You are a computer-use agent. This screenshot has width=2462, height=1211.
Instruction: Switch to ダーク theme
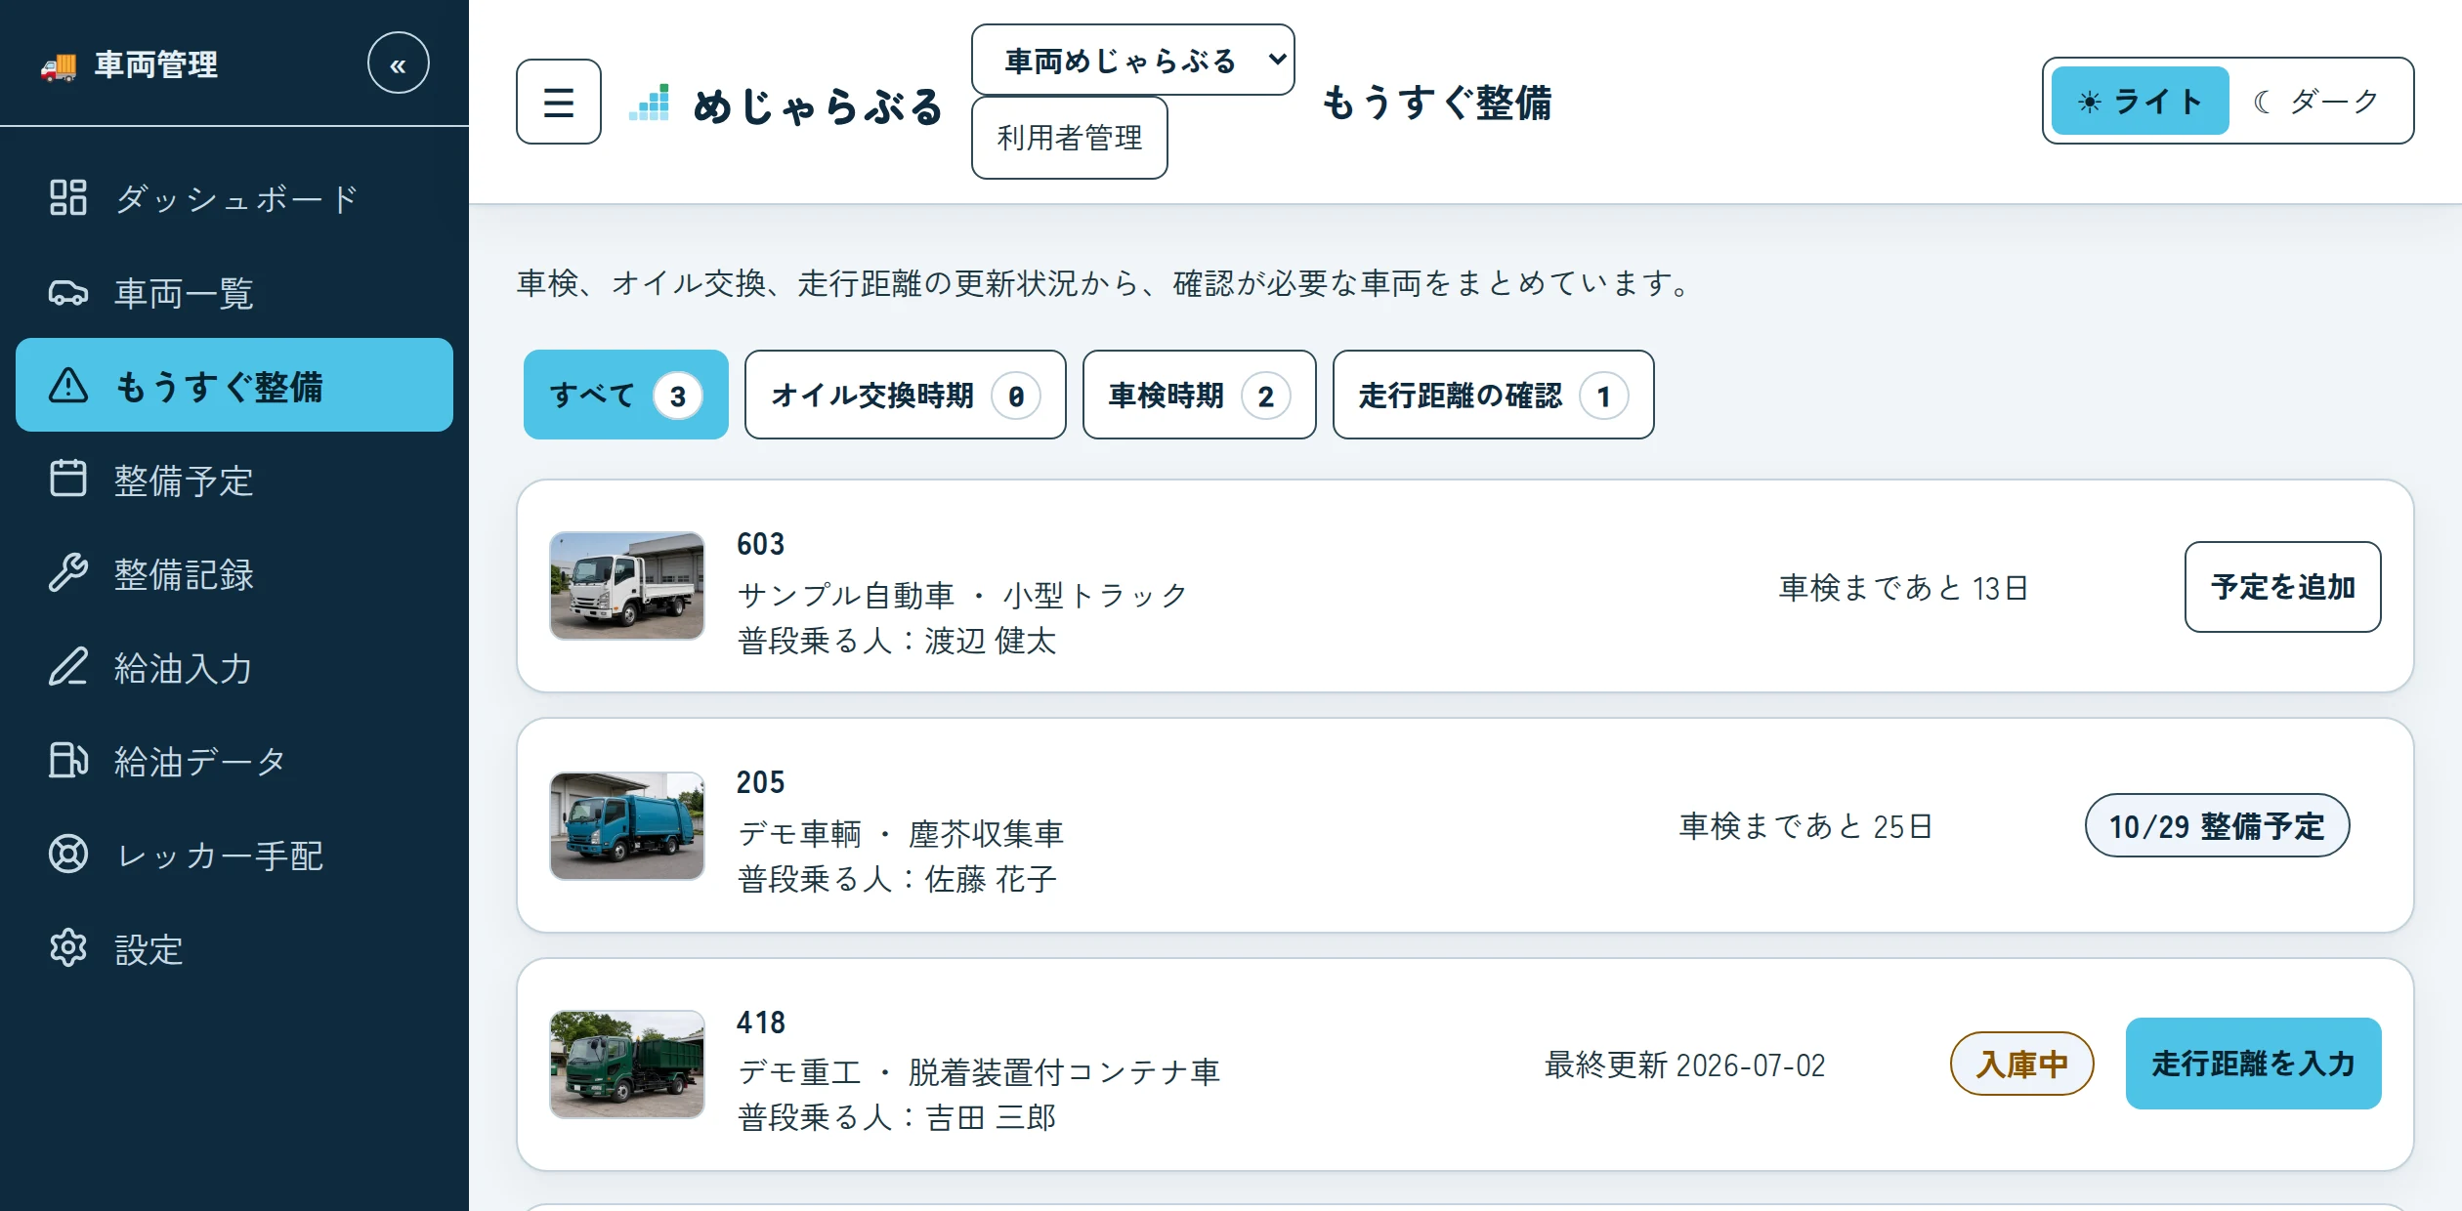(2316, 101)
